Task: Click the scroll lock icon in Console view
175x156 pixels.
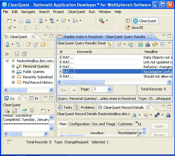Action: point(15,111)
